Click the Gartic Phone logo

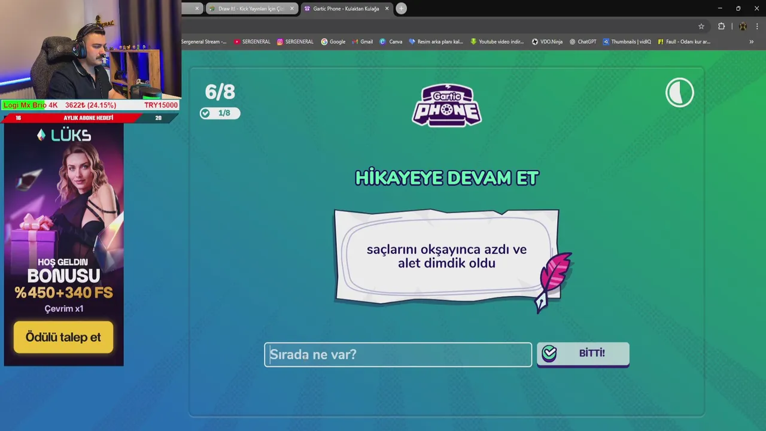[x=446, y=105]
